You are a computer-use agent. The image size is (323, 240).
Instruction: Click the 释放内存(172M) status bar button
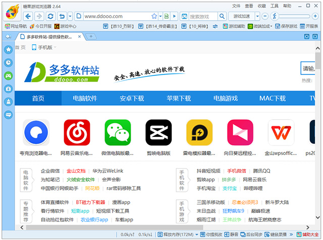click(x=176, y=234)
